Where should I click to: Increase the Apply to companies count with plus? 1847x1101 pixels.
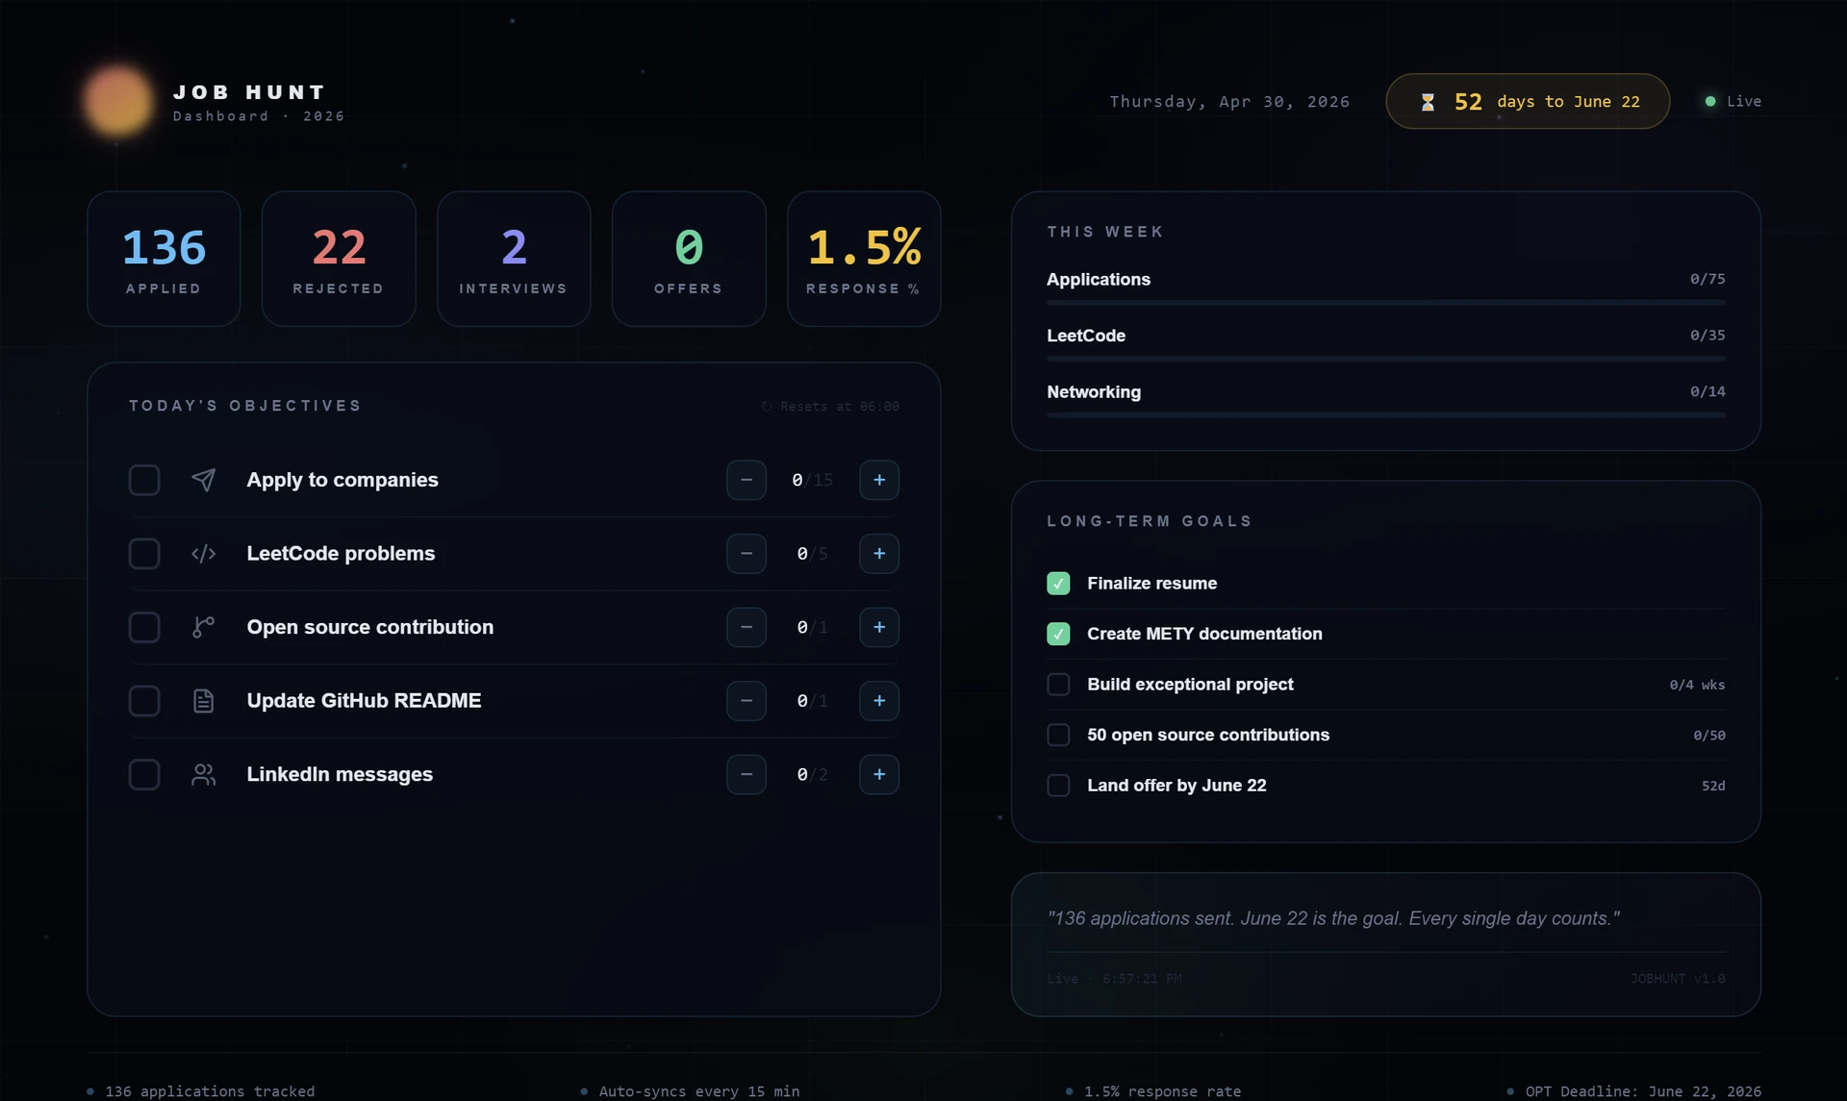[879, 480]
